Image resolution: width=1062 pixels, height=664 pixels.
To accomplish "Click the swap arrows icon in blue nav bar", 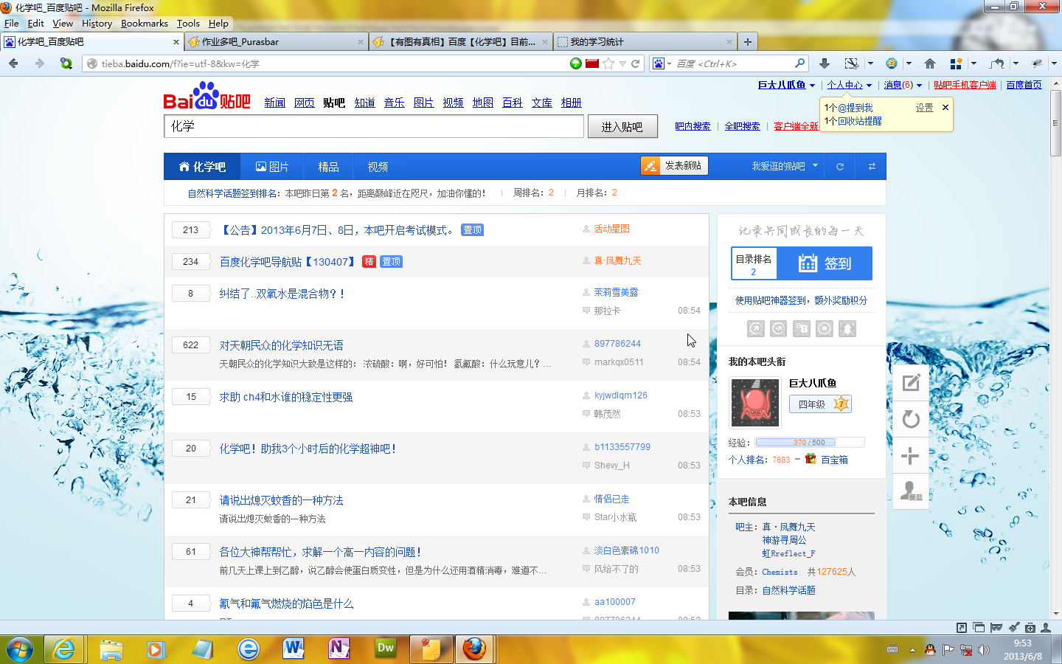I will (x=871, y=167).
